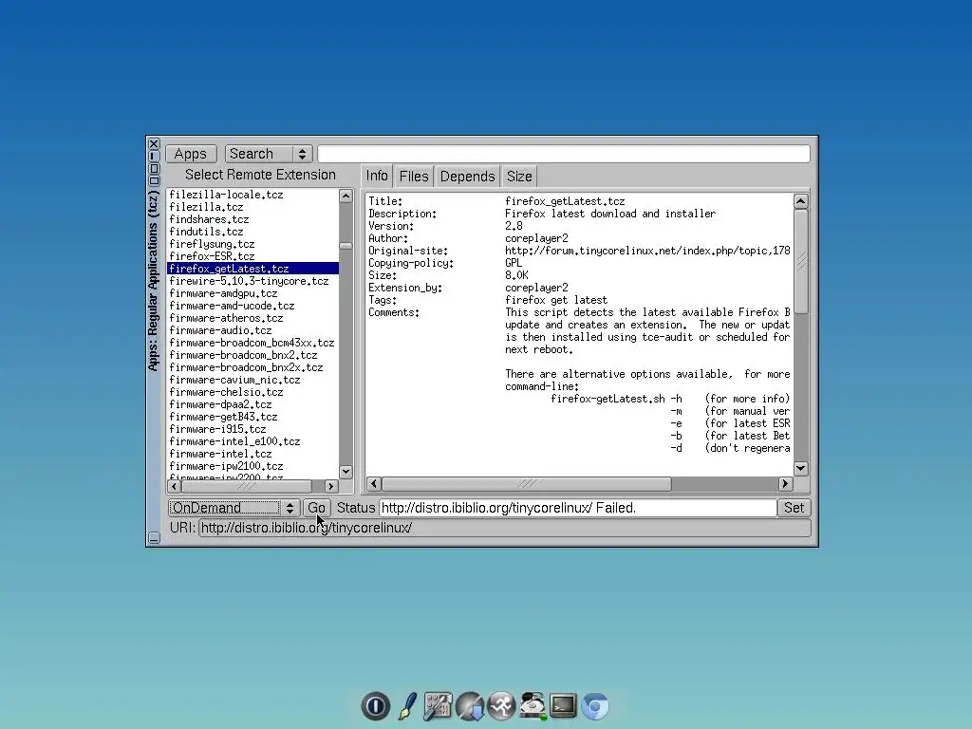Click info pane scroll-down arrow
This screenshot has width=972, height=729.
[801, 469]
